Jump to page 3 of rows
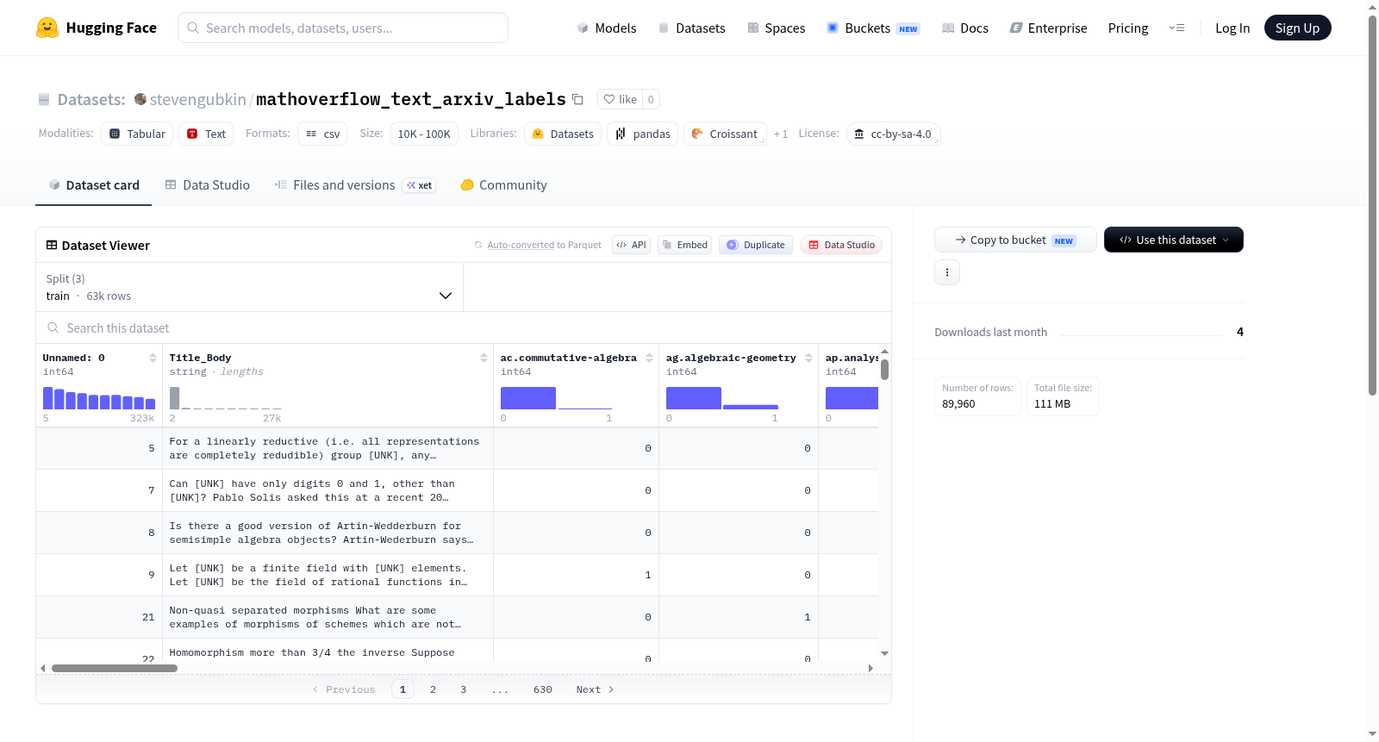This screenshot has height=742, width=1379. click(x=463, y=689)
